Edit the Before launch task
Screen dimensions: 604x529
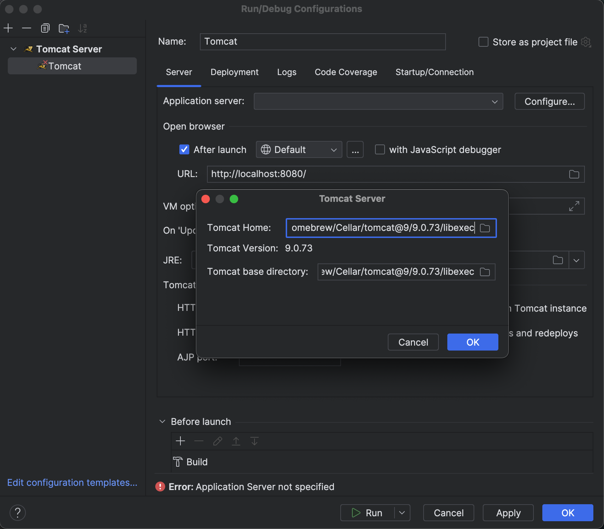[218, 441]
